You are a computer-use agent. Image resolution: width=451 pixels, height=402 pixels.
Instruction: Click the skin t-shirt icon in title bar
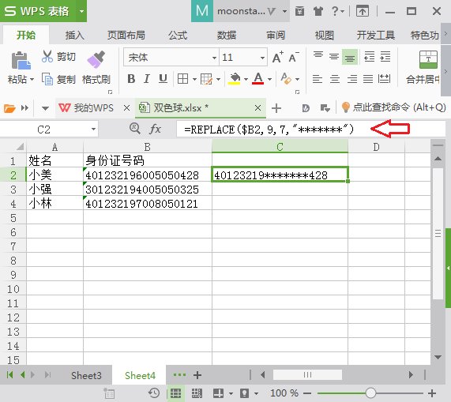pos(318,12)
